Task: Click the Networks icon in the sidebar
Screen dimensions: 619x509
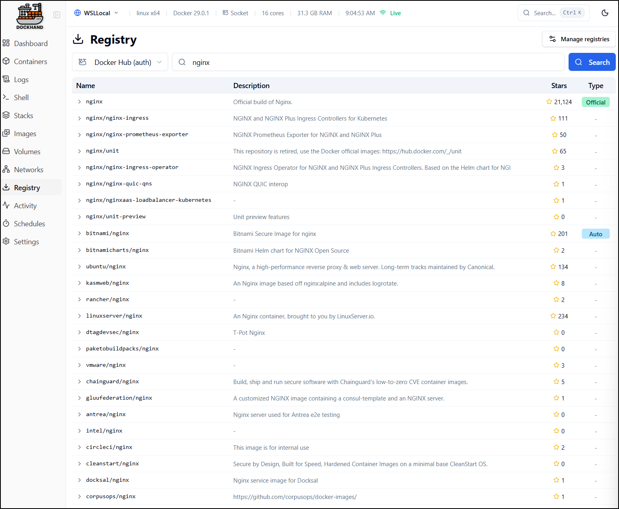Action: (x=6, y=169)
